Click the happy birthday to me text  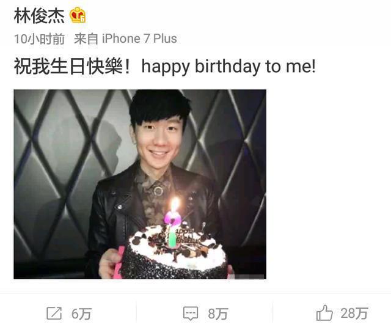228,67
